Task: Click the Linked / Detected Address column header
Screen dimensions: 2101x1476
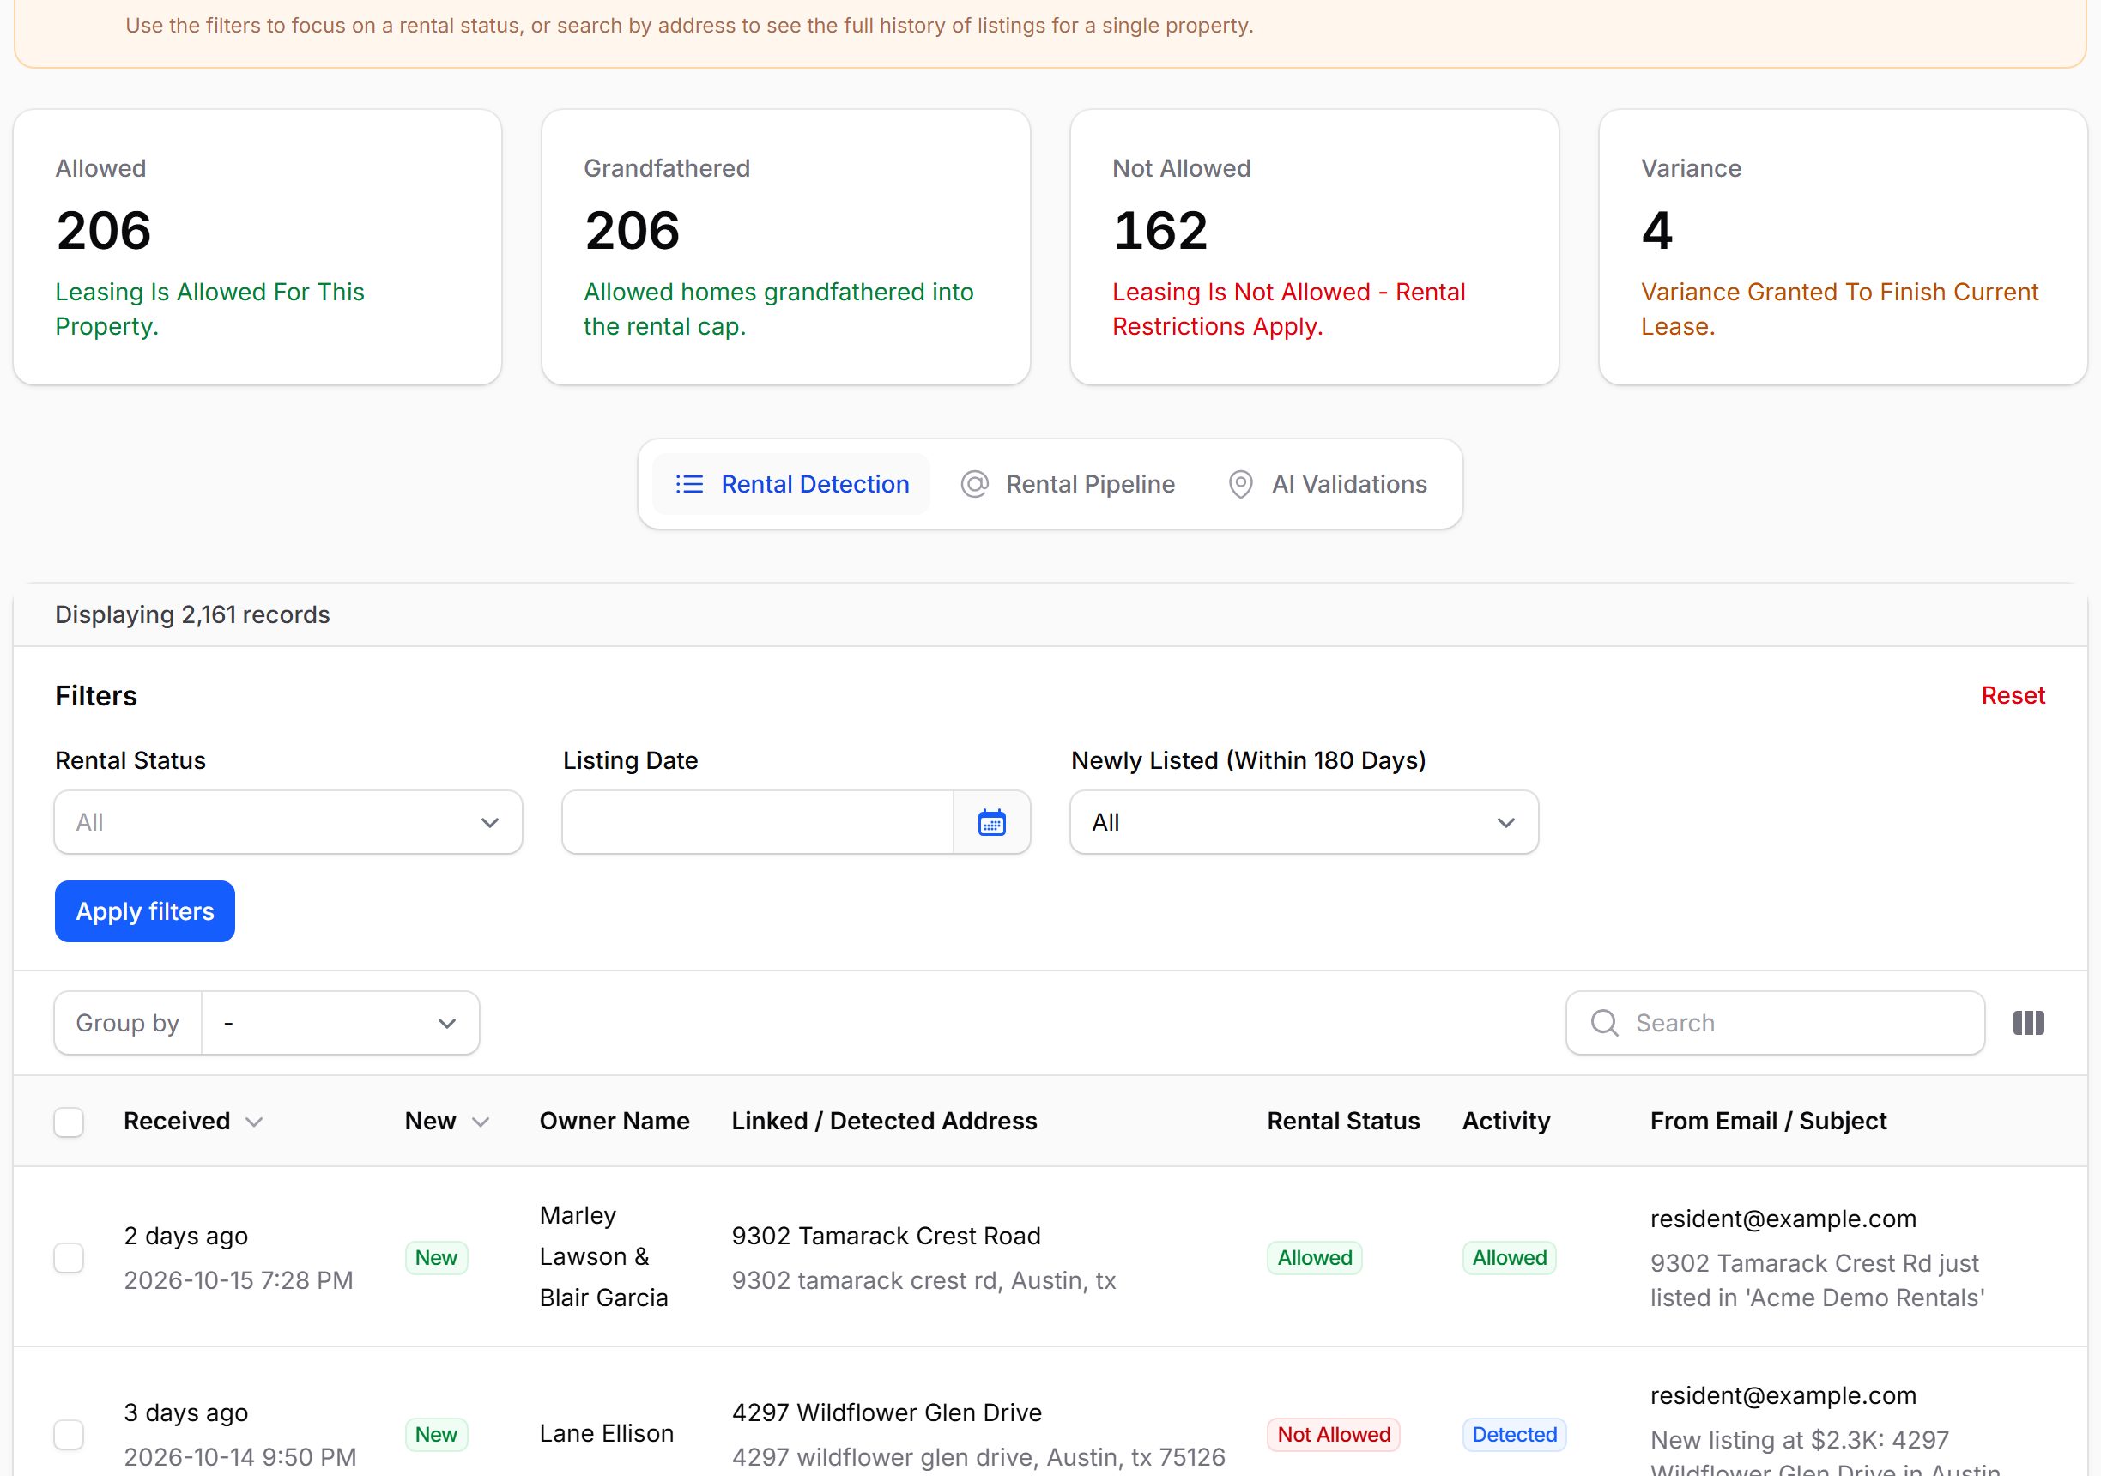Action: 884,1122
